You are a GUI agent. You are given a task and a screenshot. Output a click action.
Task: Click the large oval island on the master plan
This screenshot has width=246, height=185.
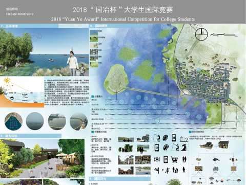(x=117, y=79)
